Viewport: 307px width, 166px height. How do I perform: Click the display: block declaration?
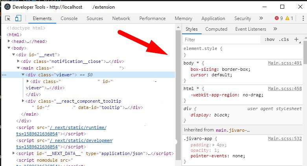click(x=210, y=115)
